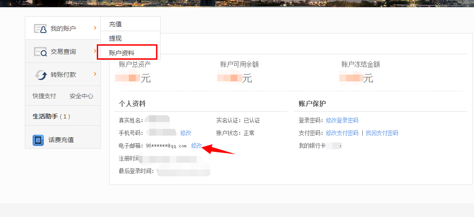Click the 我的账户 account card icon
The height and width of the screenshot is (217, 474).
point(40,28)
